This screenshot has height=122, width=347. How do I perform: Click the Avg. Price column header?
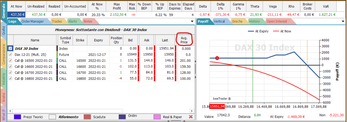click(184, 40)
